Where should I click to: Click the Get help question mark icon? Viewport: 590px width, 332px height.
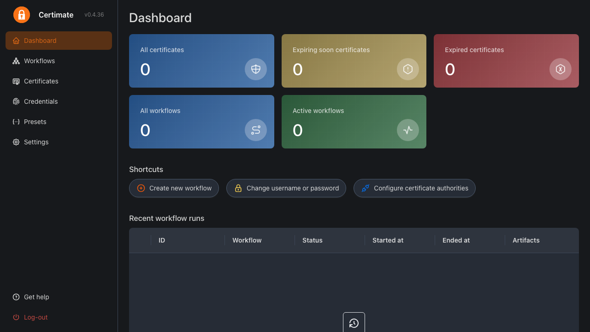coord(16,297)
